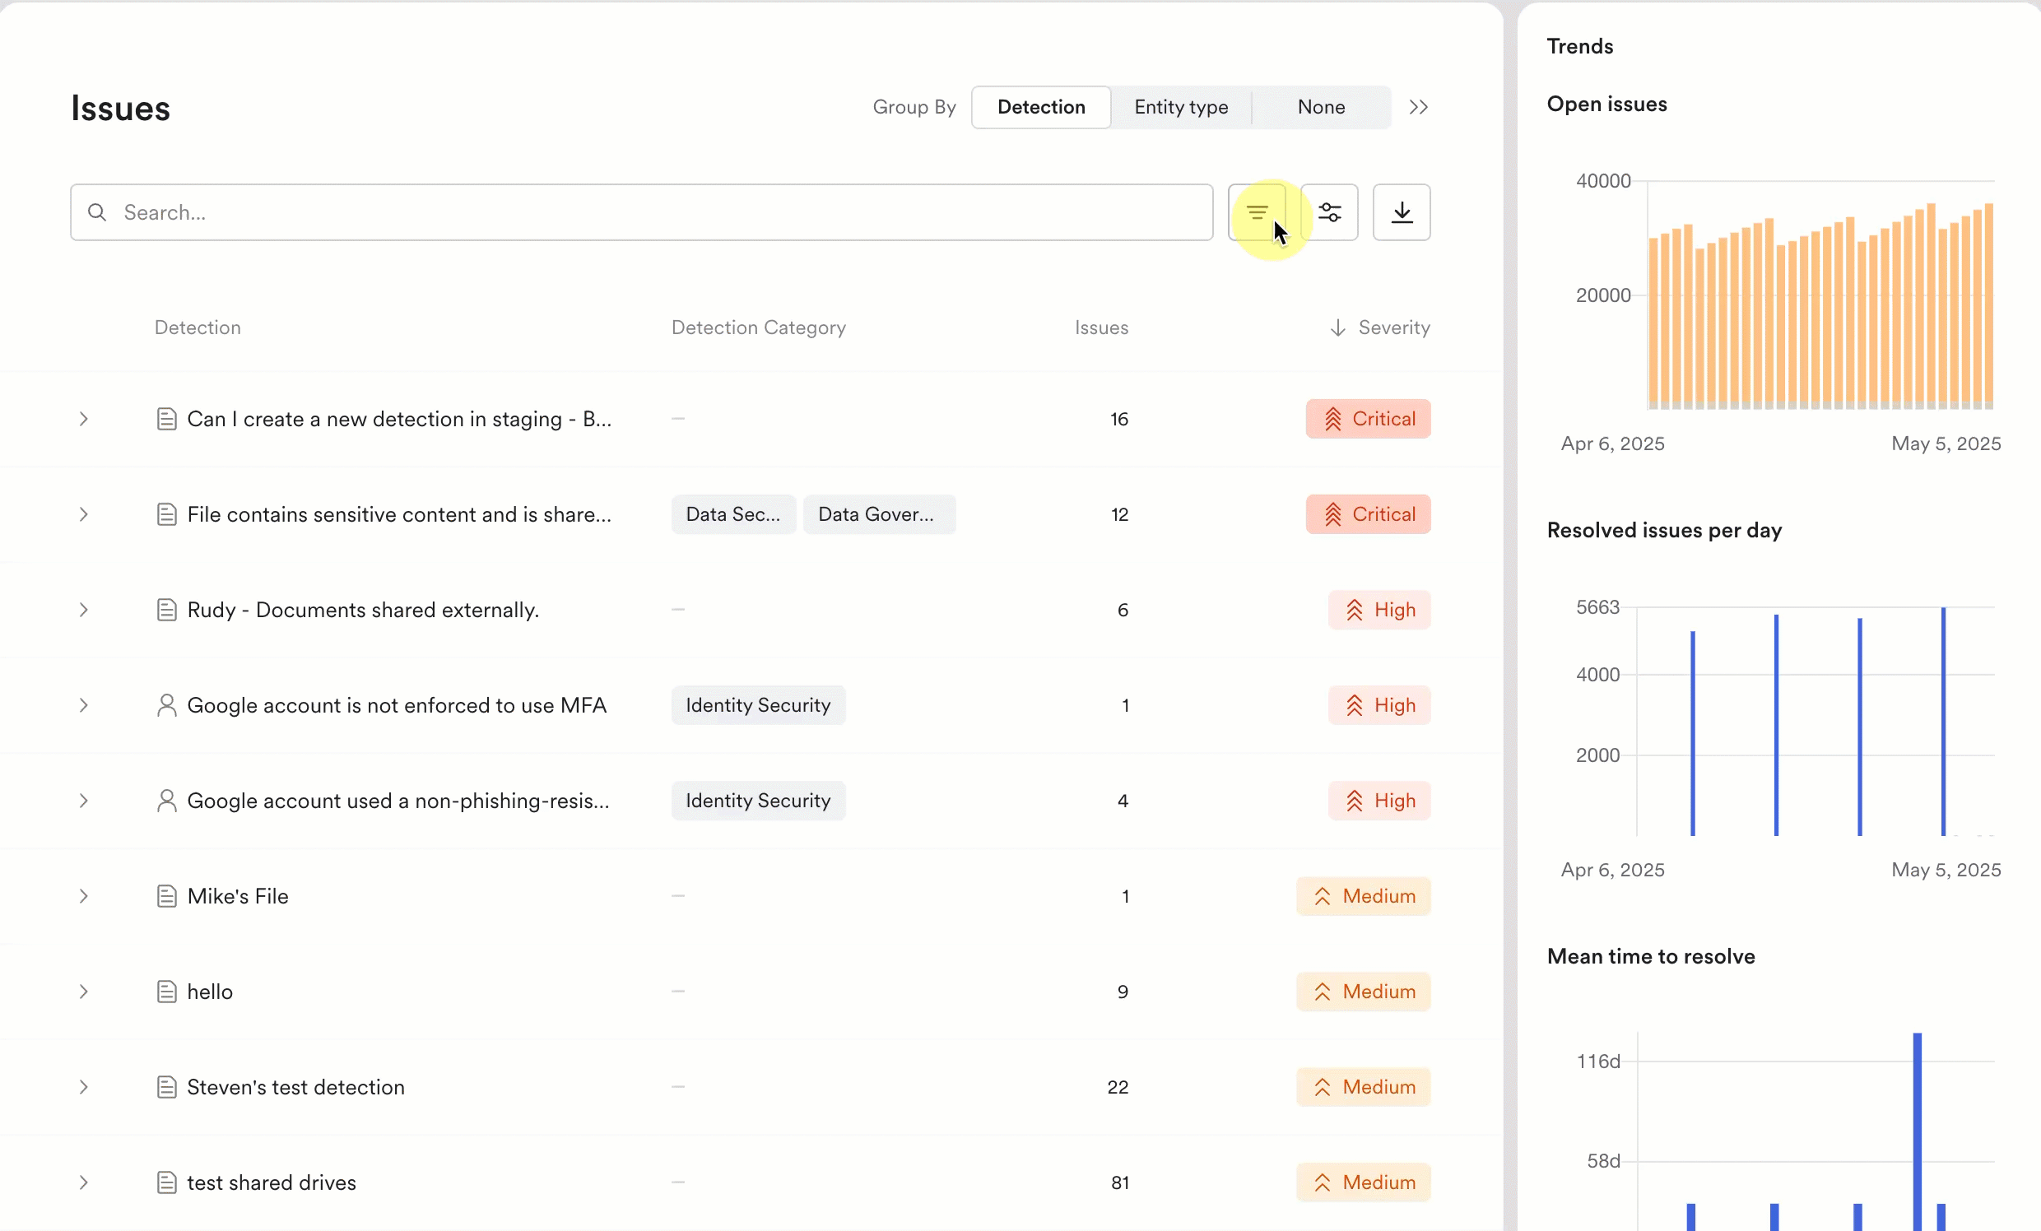Click user icon on non-phishing-resistant row
Image resolution: width=2041 pixels, height=1231 pixels.
click(x=166, y=801)
